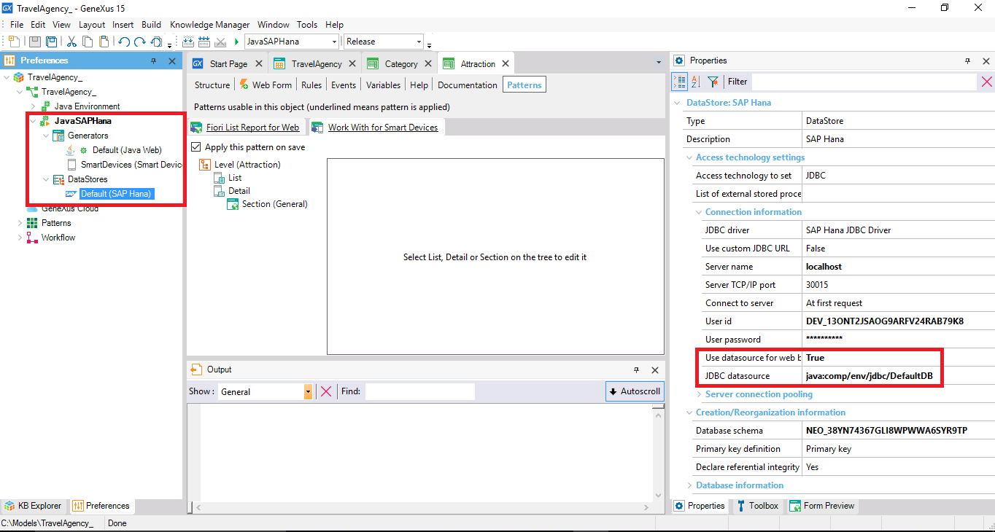This screenshot has height=532, width=995.
Task: Open the Form Preview bottom tab
Action: [821, 506]
